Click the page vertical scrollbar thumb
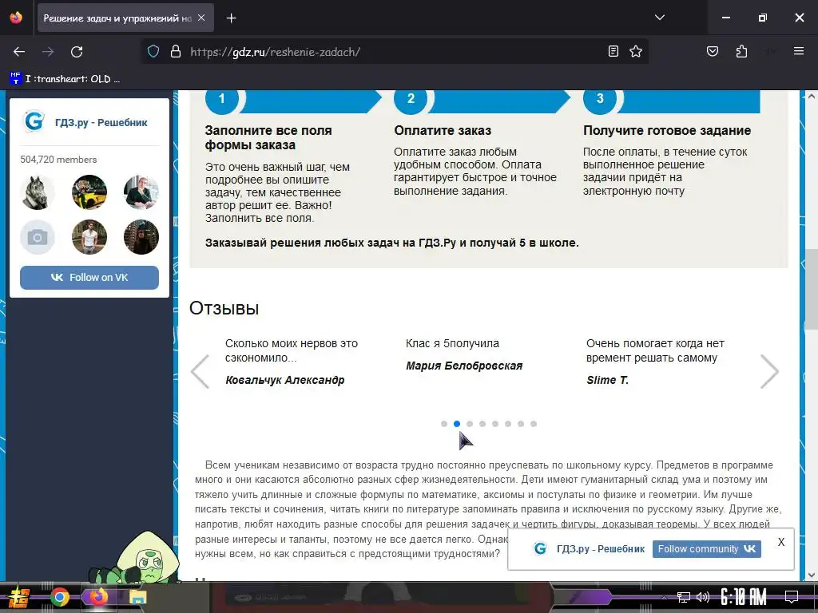Screen dimensions: 818x613 click(x=812, y=289)
